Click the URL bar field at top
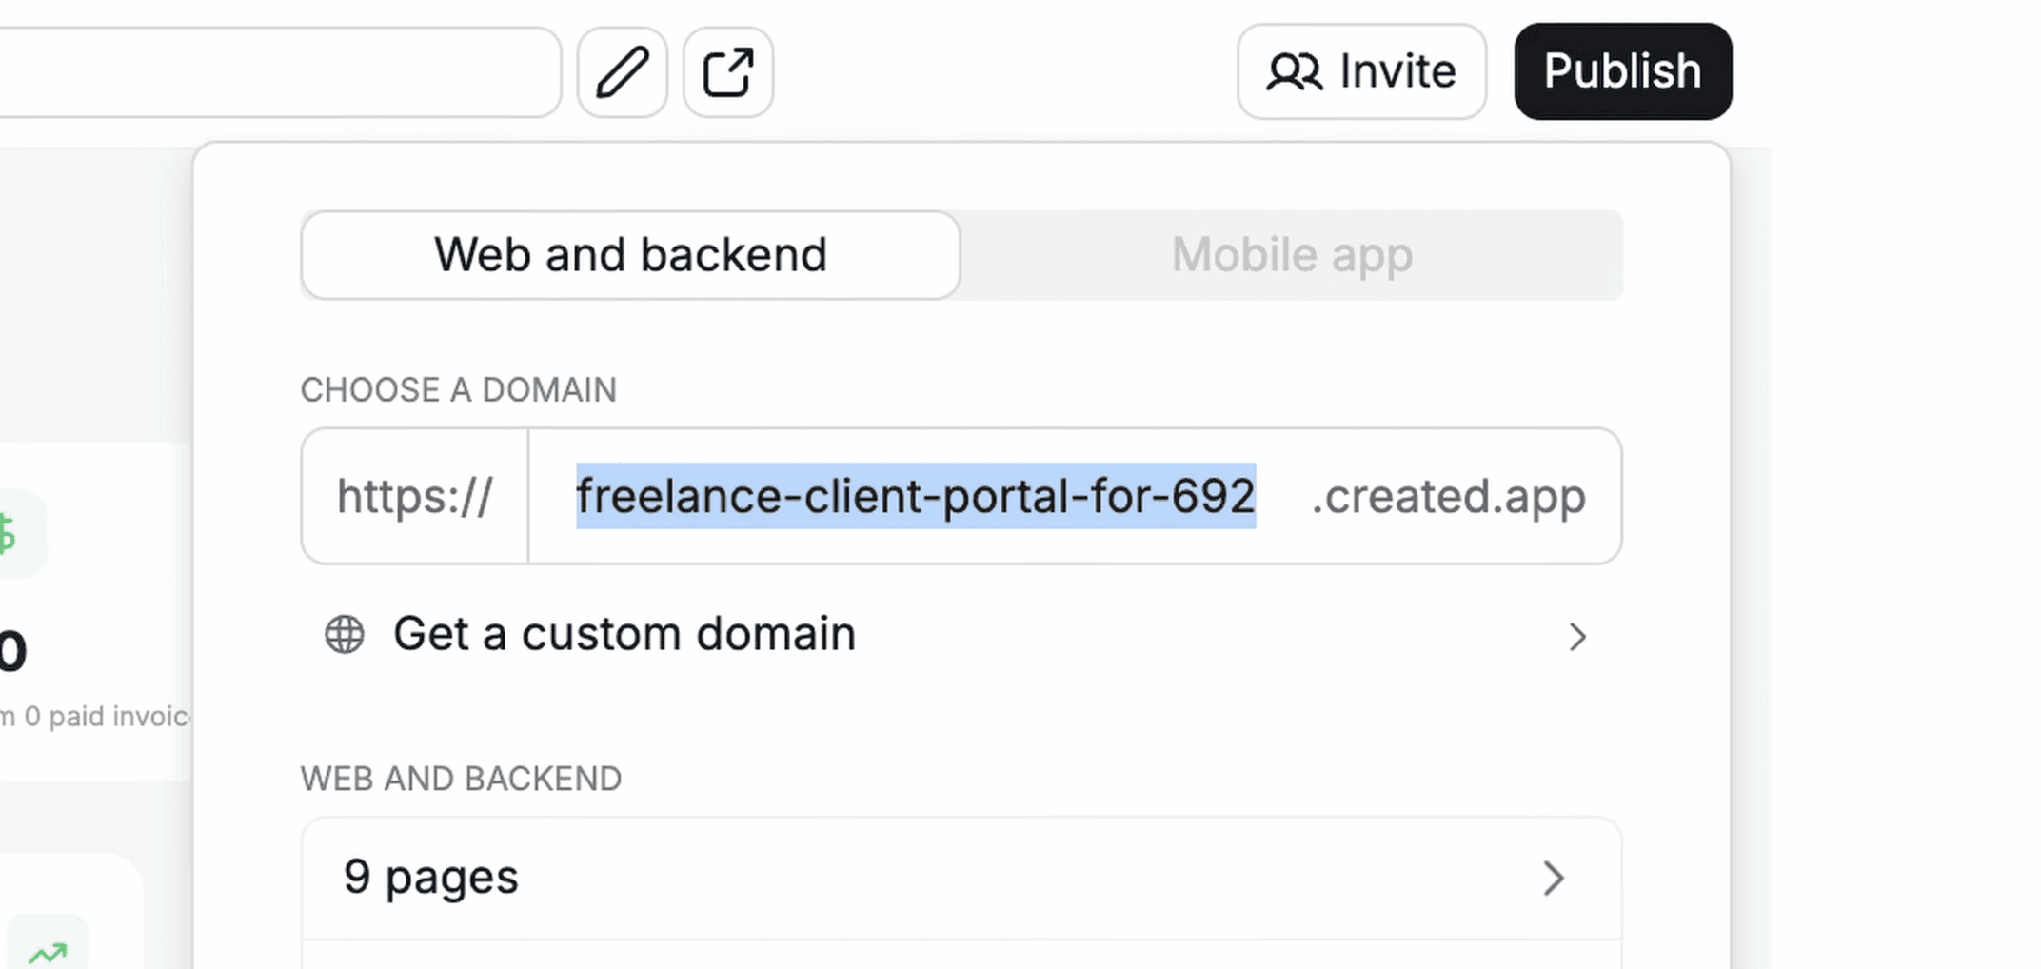This screenshot has width=2041, height=969. tap(280, 72)
